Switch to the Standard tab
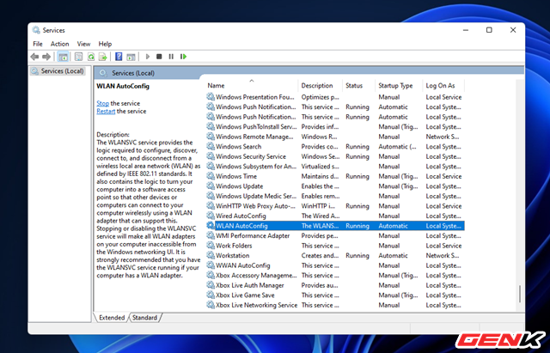Viewport: 550px width, 353px height. [x=144, y=318]
